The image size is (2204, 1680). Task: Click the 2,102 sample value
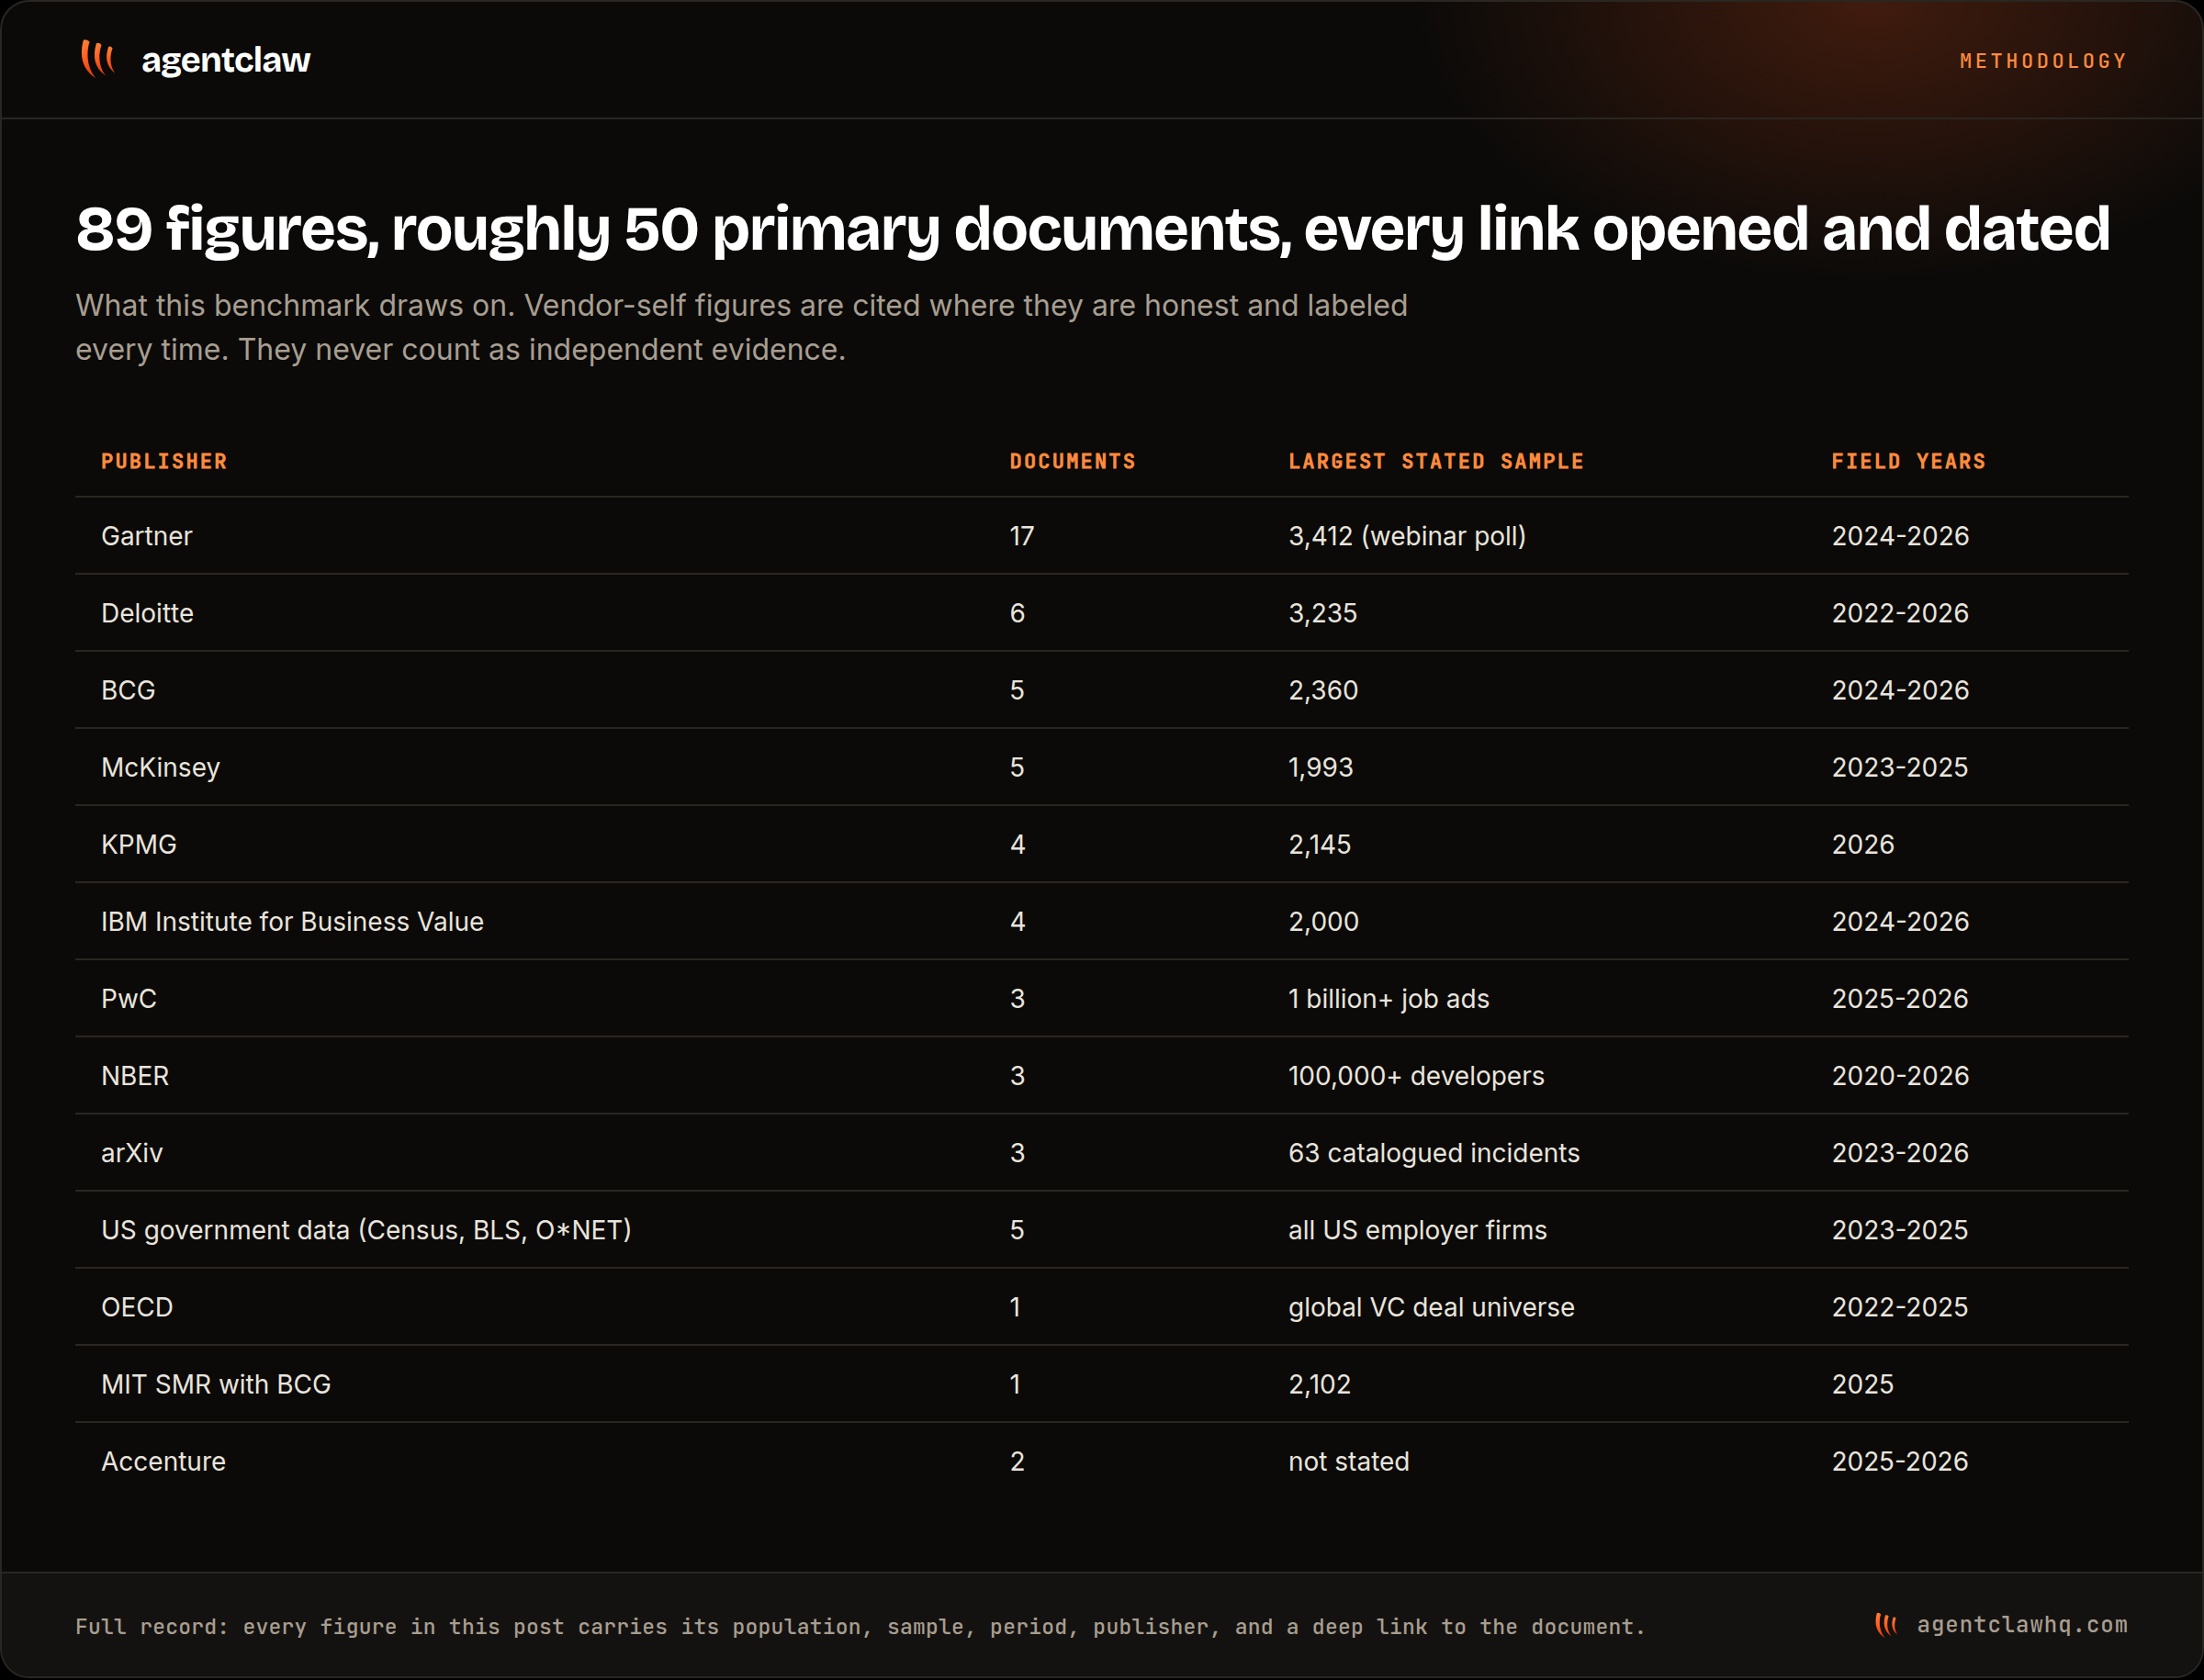click(1320, 1384)
